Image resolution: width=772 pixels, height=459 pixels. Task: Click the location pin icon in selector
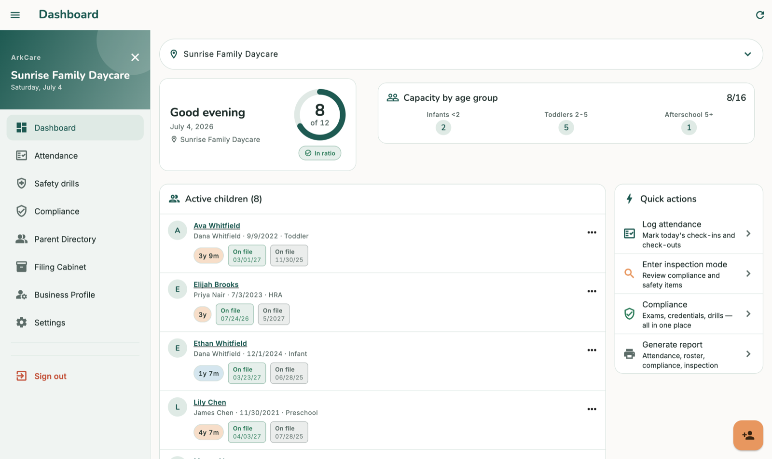pos(174,54)
